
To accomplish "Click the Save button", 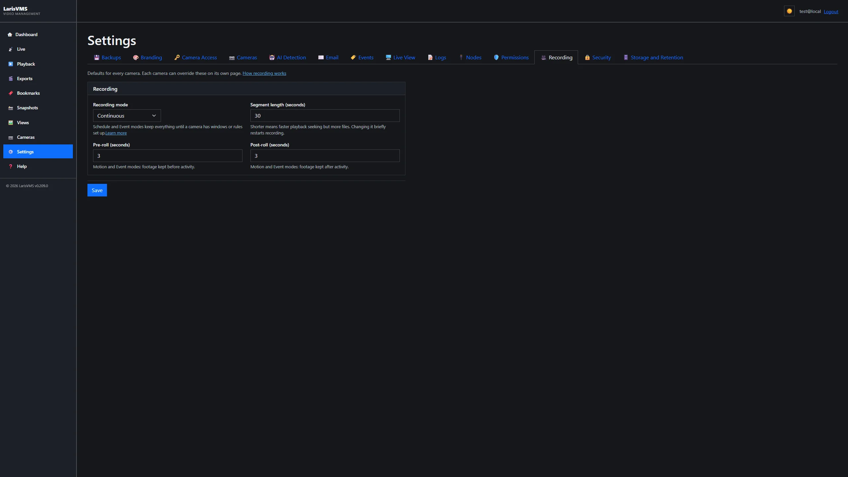I will 97,190.
